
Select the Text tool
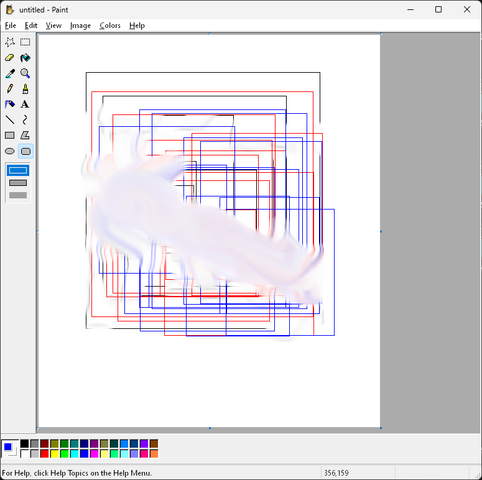pyautogui.click(x=25, y=104)
